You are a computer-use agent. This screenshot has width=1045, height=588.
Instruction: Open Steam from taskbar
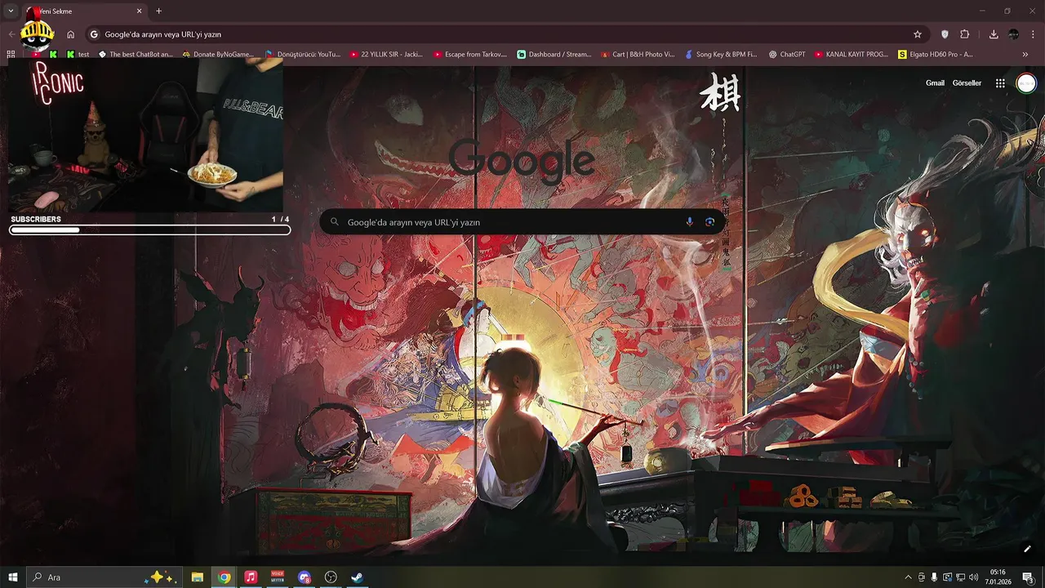[x=358, y=577]
